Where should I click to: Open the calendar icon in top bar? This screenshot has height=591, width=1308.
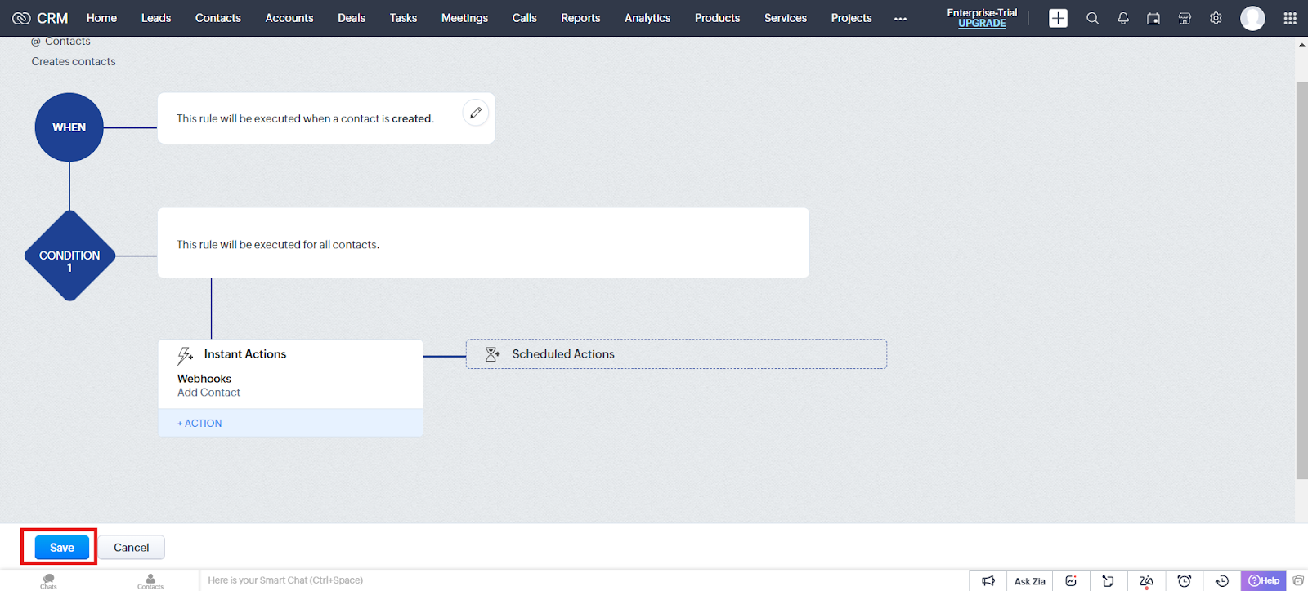[1153, 18]
